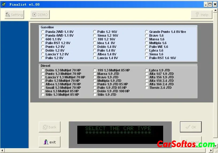Screen dimensions: 218x153
Task: Select Doblo 1.3 Multijet 70 HP
Action: pyautogui.click(x=43, y=70)
